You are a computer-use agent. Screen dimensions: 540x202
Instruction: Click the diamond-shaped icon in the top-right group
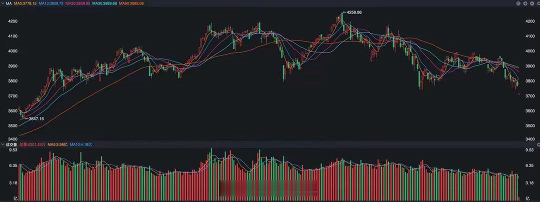pyautogui.click(x=525, y=3)
